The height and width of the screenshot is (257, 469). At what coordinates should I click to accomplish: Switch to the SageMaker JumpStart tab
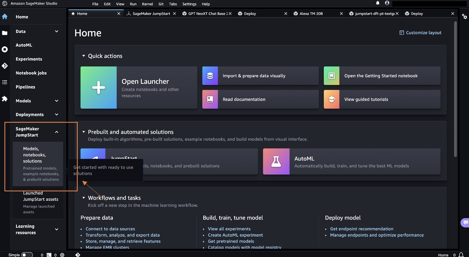point(151,14)
